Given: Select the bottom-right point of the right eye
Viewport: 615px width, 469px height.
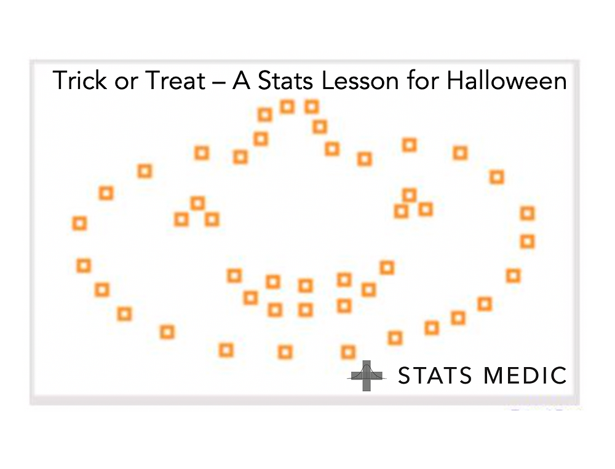Looking at the screenshot, I should click(x=426, y=209).
